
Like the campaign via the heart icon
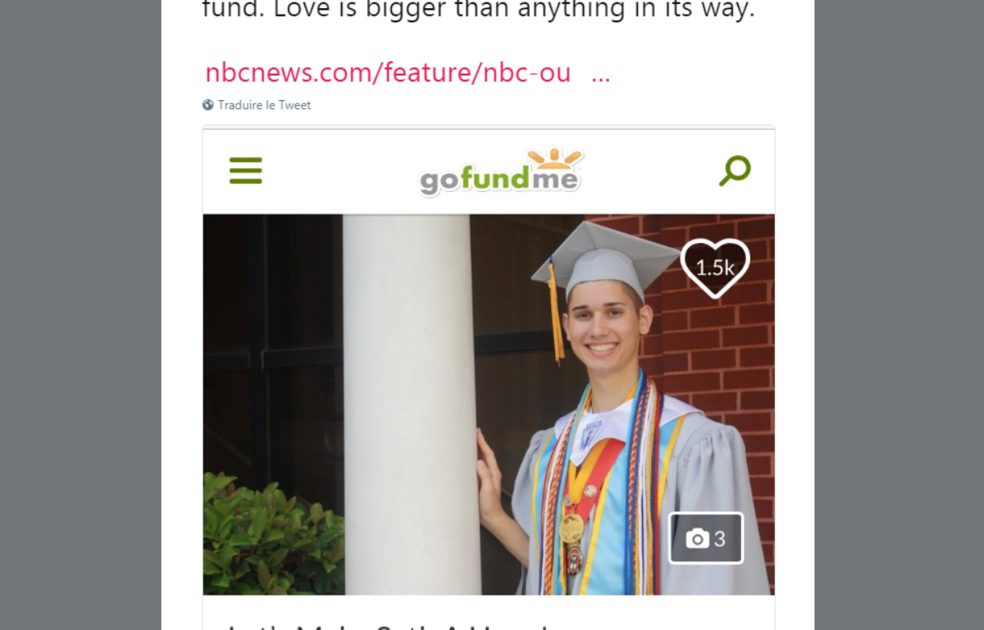(715, 268)
